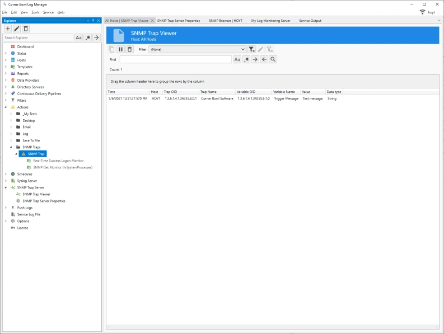Expand the Data Providers tree node
444x334 pixels.
pyautogui.click(x=6, y=80)
